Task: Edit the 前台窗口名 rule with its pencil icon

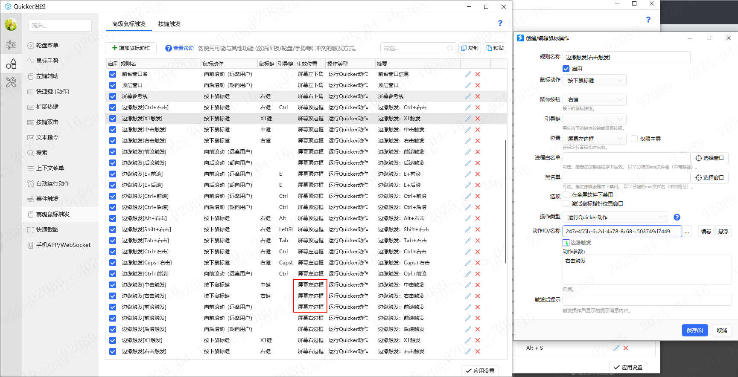Action: point(468,74)
